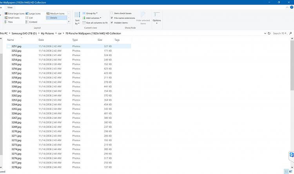
Task: Open the View ribbon tab
Action: tap(10, 7)
